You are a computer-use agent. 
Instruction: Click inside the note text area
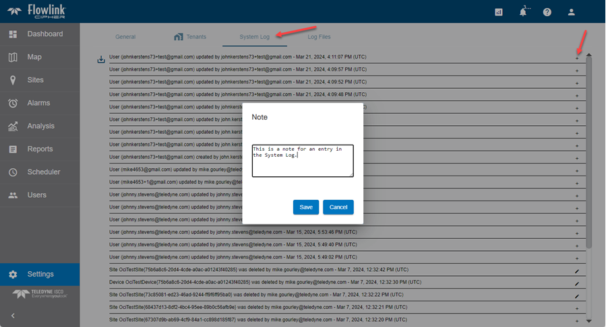click(x=303, y=161)
